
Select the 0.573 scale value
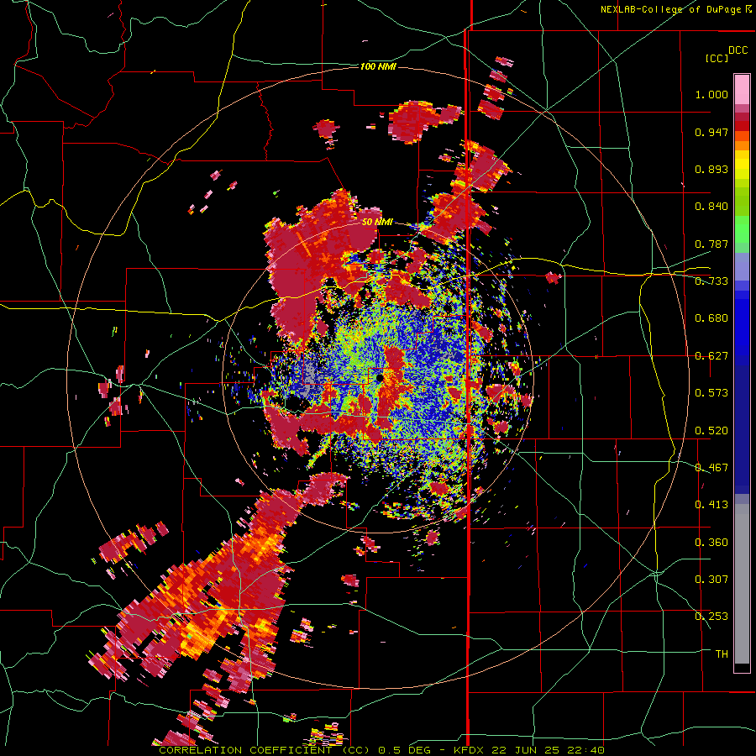[711, 393]
